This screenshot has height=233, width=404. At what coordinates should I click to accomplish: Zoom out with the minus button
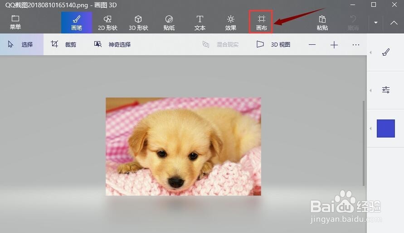(312, 45)
